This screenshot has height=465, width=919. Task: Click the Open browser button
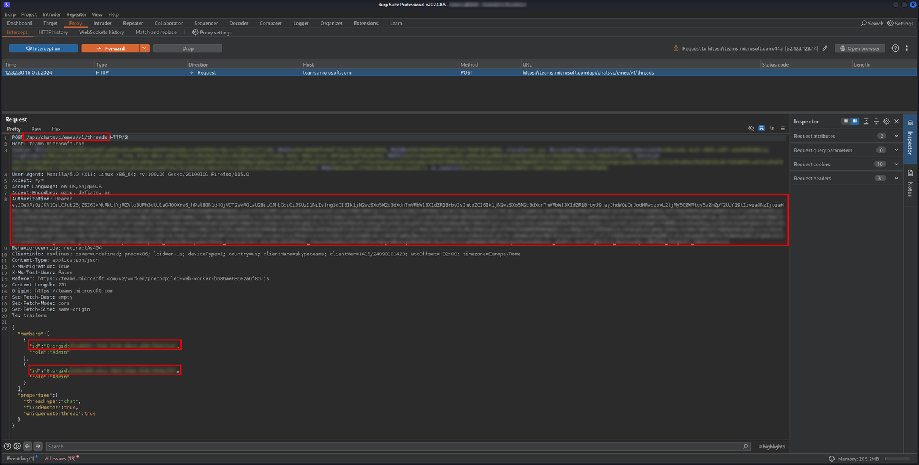tap(860, 48)
